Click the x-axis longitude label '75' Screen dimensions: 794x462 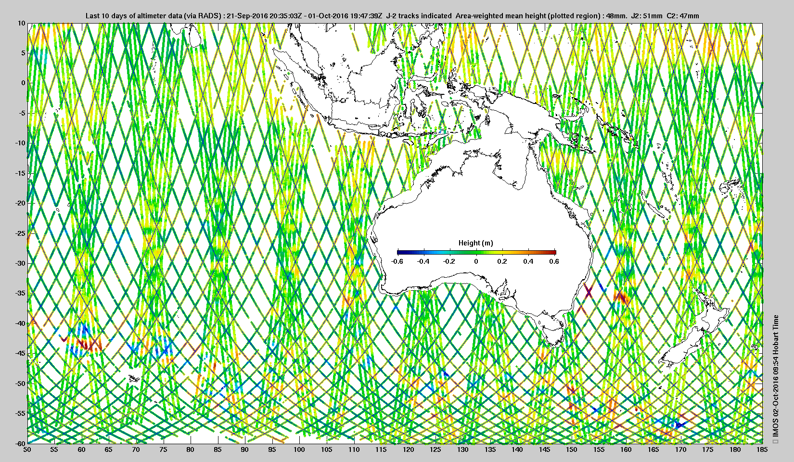click(164, 449)
